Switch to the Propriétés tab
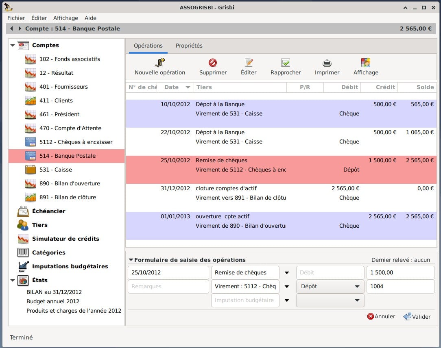This screenshot has height=348, width=441. point(189,46)
